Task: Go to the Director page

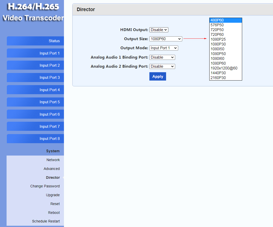Action: (x=53, y=178)
